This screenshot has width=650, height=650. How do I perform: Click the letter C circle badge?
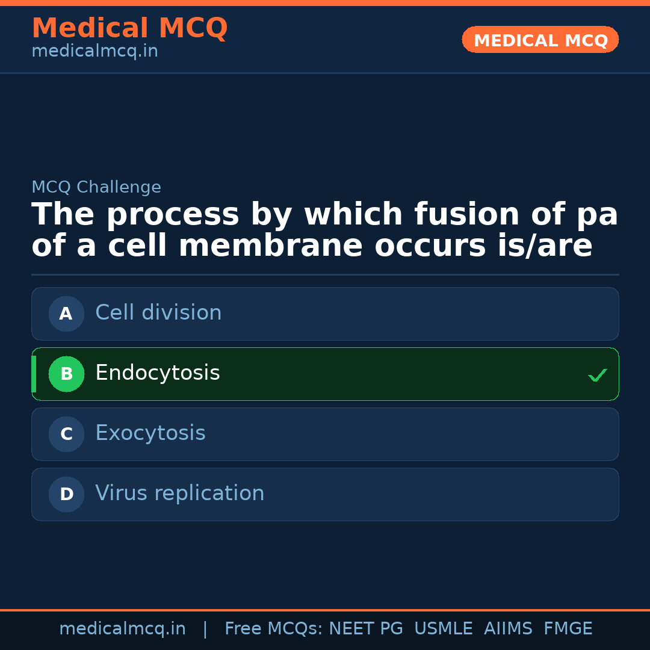pyautogui.click(x=66, y=434)
